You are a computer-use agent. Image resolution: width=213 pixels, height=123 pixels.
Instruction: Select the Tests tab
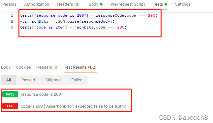158,4
